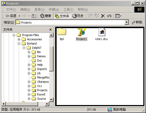
Task: Select the Bpl folder icon in file pane
Action: point(62,32)
